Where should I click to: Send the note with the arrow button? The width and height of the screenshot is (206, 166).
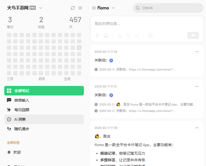tap(193, 35)
